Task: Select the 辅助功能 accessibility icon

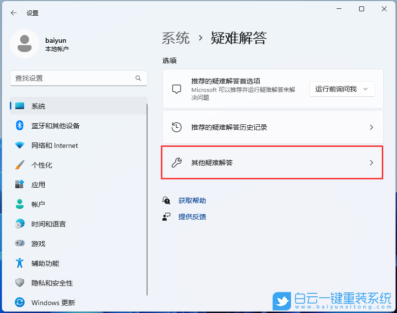Action: tap(19, 263)
